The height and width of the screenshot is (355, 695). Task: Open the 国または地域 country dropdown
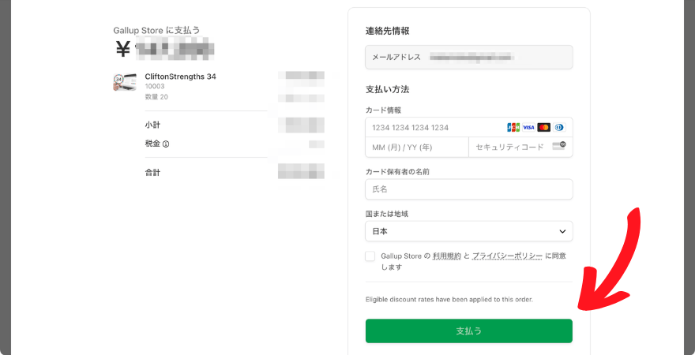469,231
